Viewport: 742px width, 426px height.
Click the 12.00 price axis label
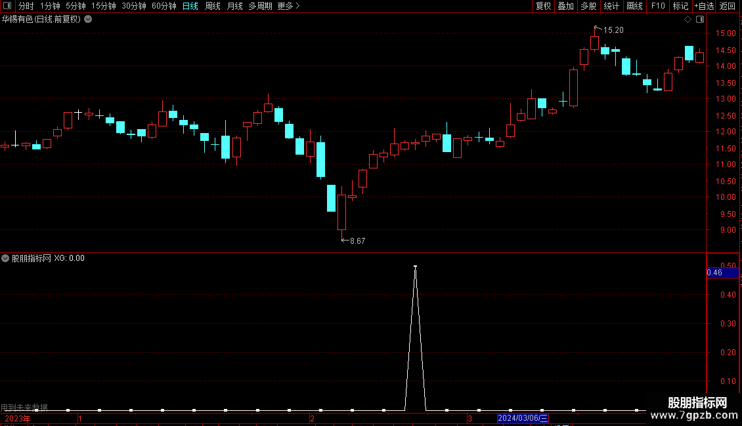726,132
